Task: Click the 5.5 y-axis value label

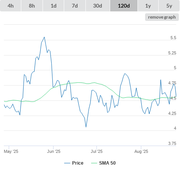Action: pyautogui.click(x=173, y=38)
